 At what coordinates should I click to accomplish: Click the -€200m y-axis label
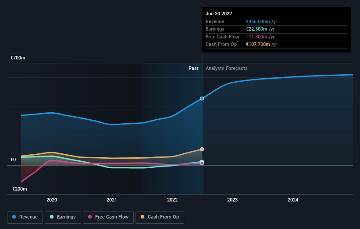point(19,189)
